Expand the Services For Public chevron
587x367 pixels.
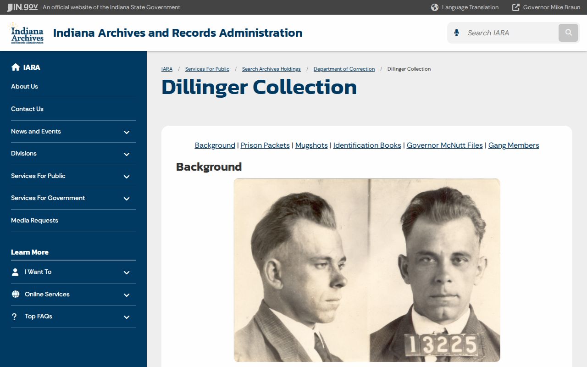pyautogui.click(x=127, y=177)
